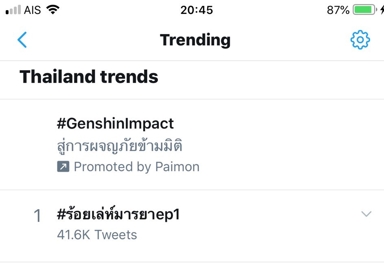Tap the Trending page title
The width and height of the screenshot is (384, 267).
click(195, 40)
